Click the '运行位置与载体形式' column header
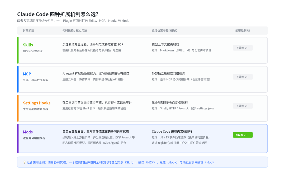This screenshot has height=183, width=285. click(x=164, y=31)
